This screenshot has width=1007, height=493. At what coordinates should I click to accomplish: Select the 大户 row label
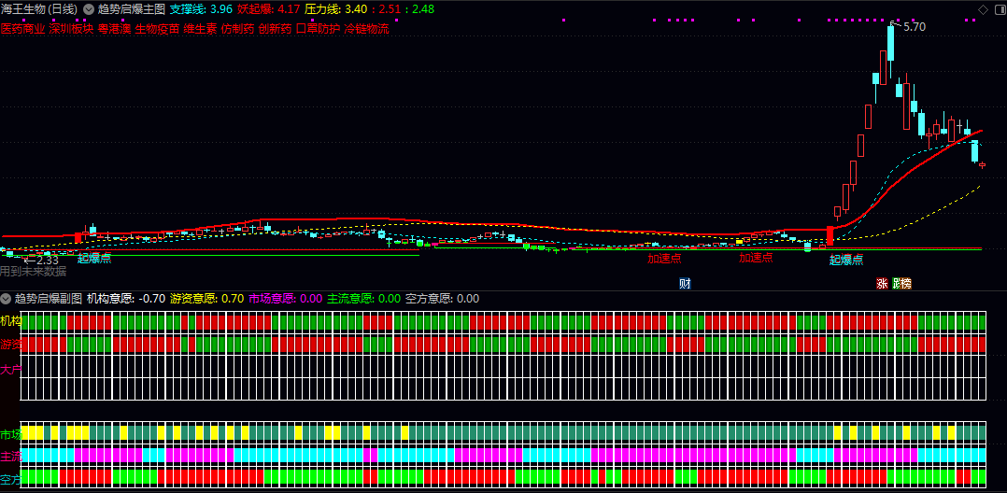(11, 370)
